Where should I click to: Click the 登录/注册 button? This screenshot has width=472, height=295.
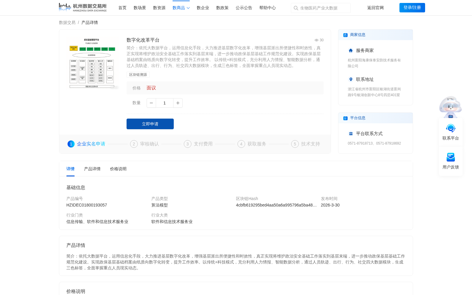(x=412, y=8)
